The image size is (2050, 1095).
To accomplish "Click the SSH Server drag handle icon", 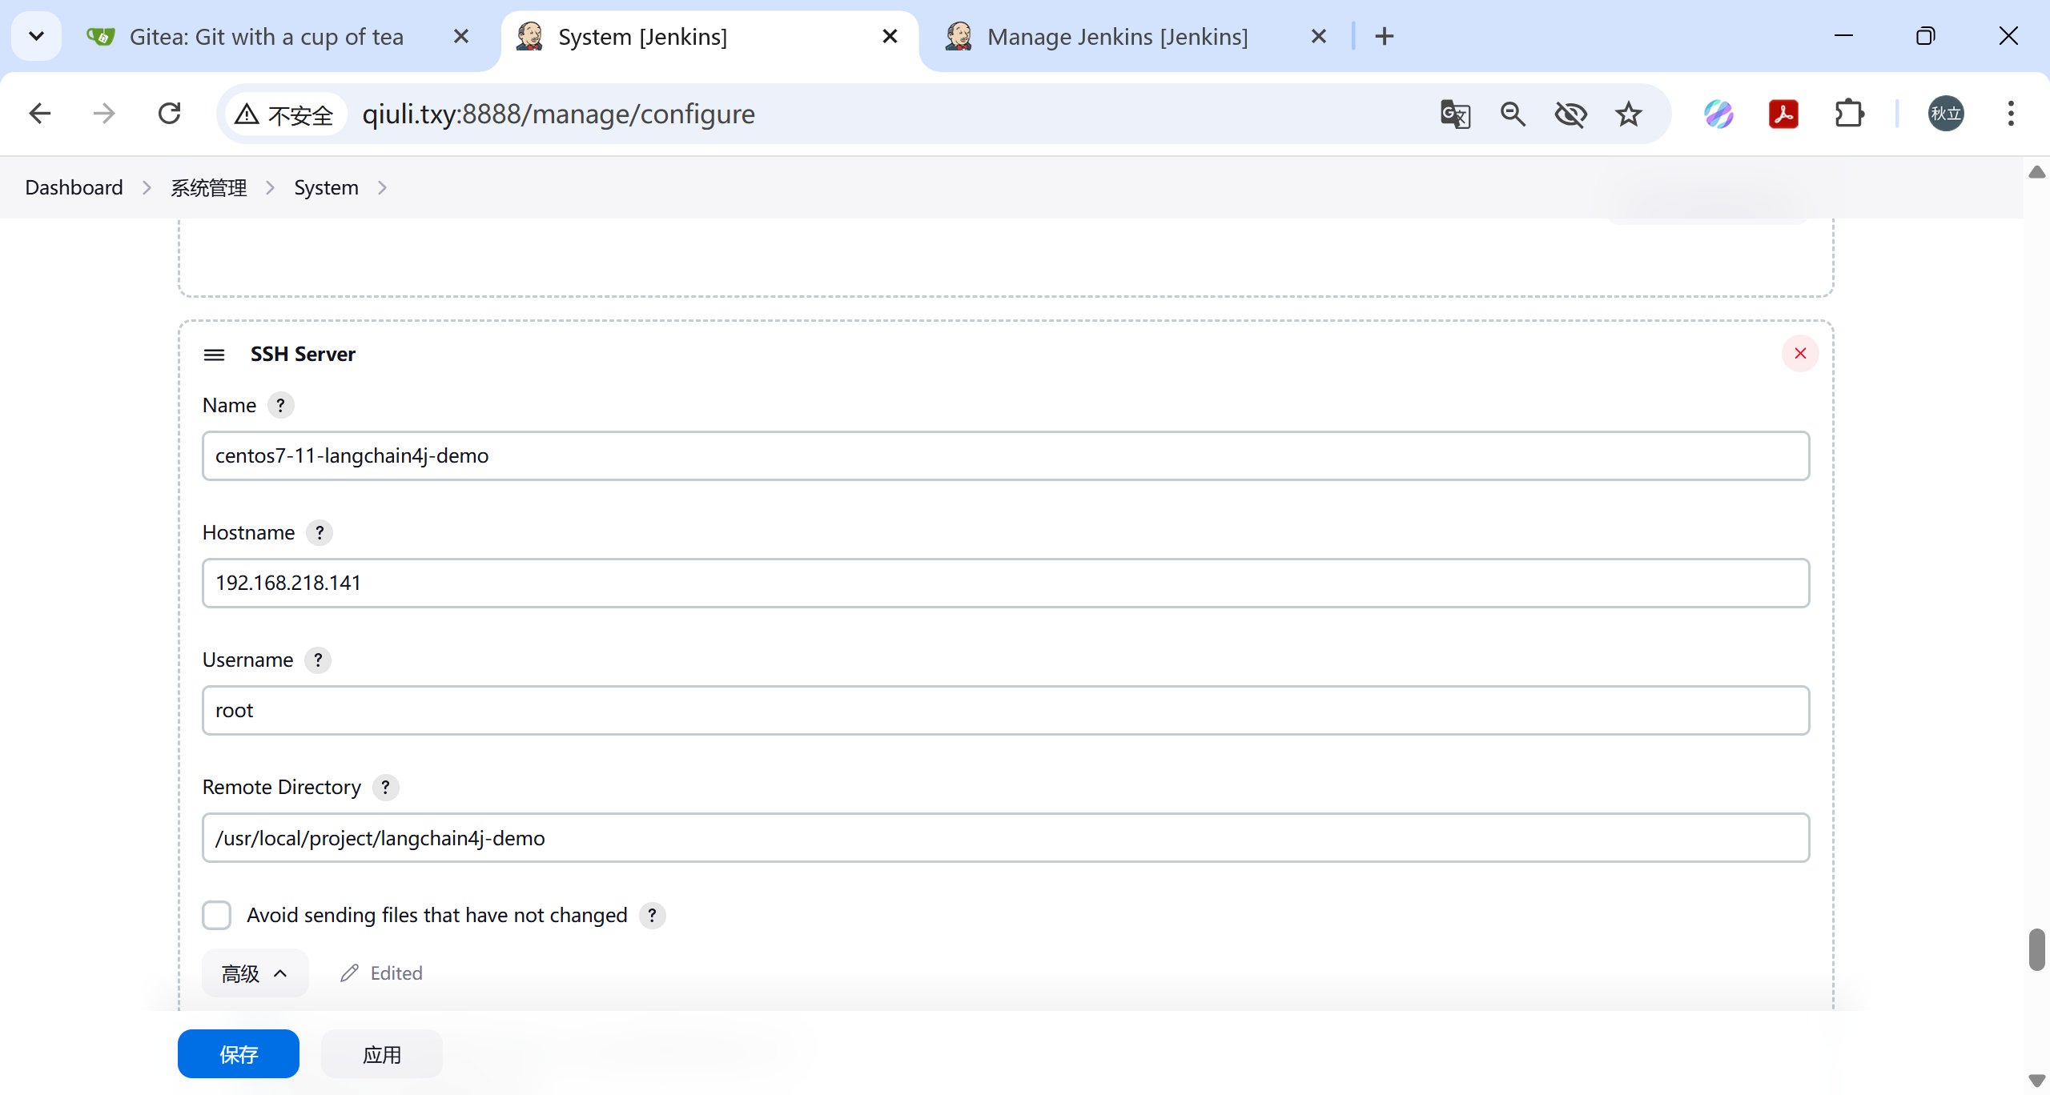I will pos(214,355).
